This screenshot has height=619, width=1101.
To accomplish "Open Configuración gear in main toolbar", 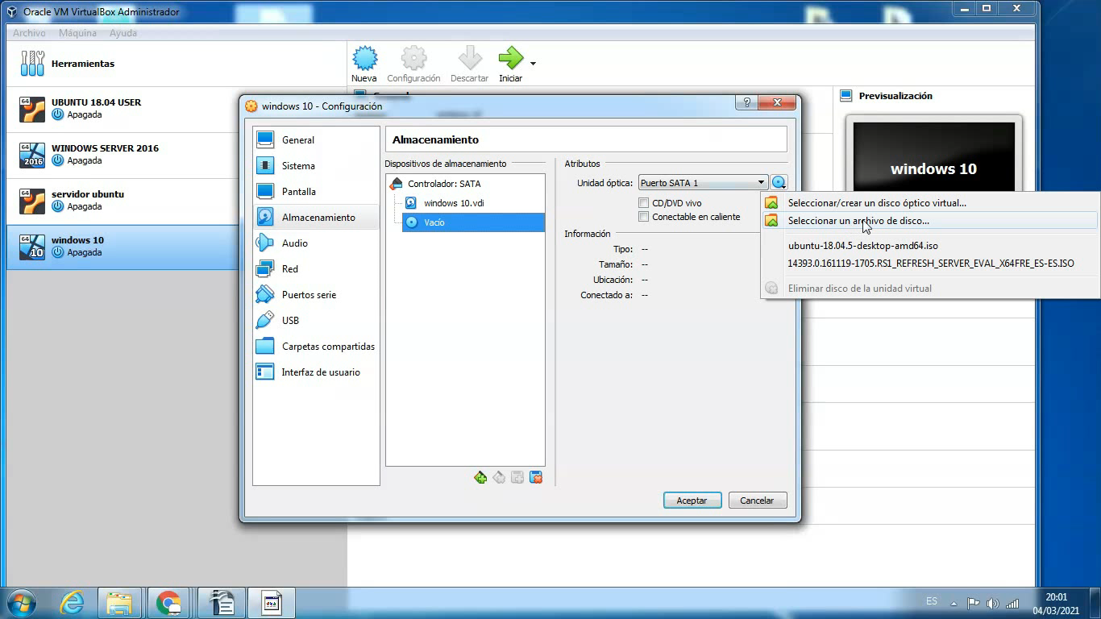I will [x=413, y=64].
